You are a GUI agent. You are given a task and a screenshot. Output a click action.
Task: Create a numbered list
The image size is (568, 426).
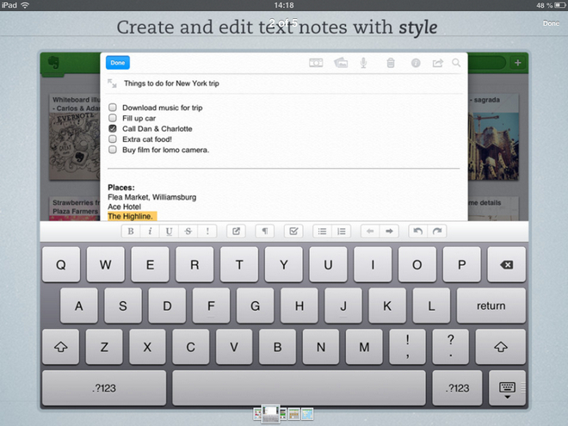[342, 232]
